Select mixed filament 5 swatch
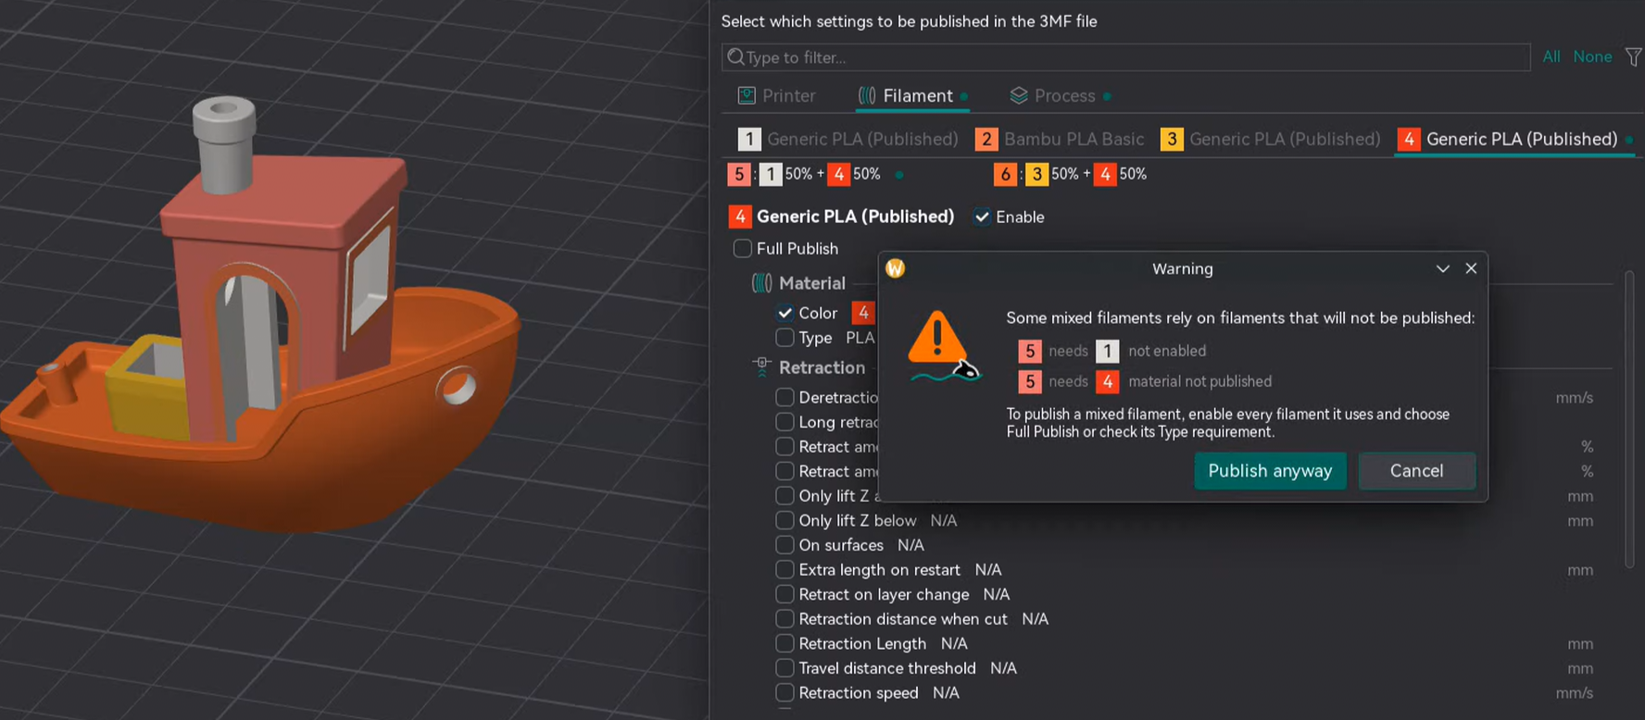 tap(738, 174)
